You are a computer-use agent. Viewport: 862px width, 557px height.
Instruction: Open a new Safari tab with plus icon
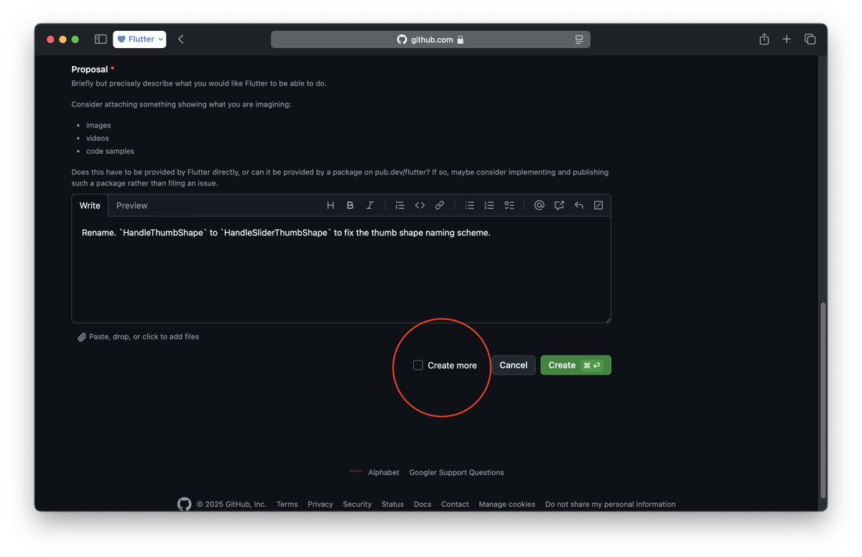787,40
